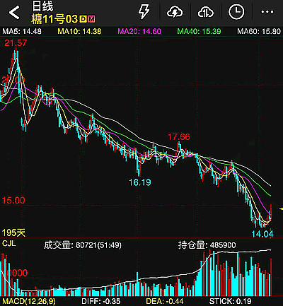The image size is (283, 306).
Task: Switch the CJL volume indicator
Action: 9,243
